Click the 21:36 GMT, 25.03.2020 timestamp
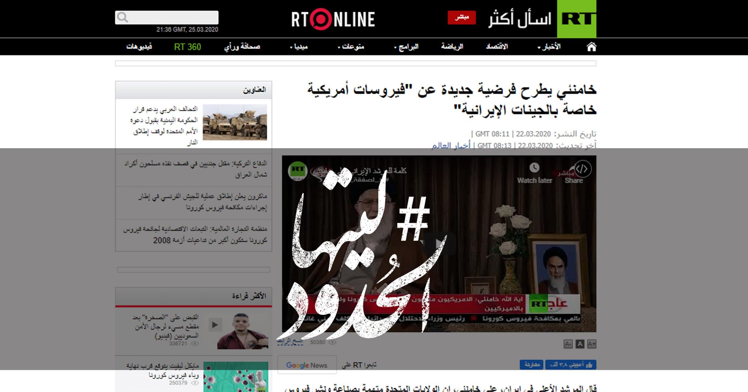This screenshot has height=392, width=748. (187, 30)
